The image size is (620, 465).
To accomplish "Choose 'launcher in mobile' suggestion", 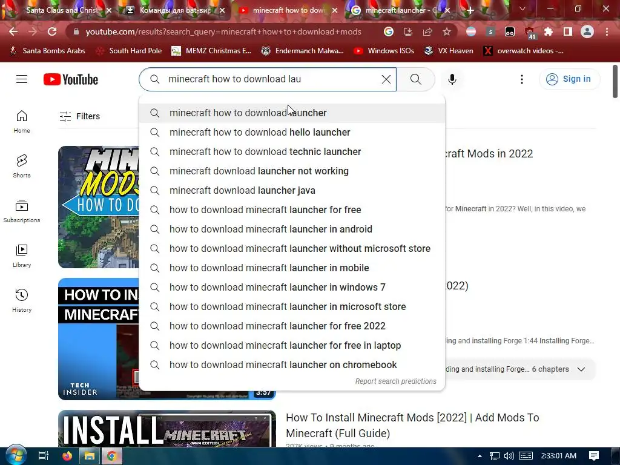I will 292,268.
